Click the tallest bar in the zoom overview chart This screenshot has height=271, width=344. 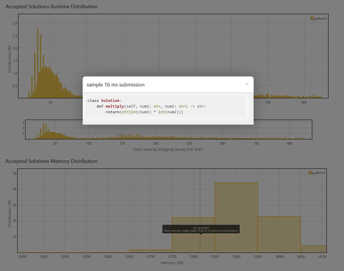tap(43, 131)
